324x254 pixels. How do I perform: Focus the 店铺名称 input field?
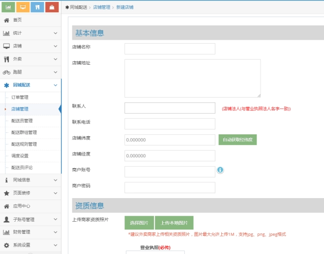[x=170, y=49]
